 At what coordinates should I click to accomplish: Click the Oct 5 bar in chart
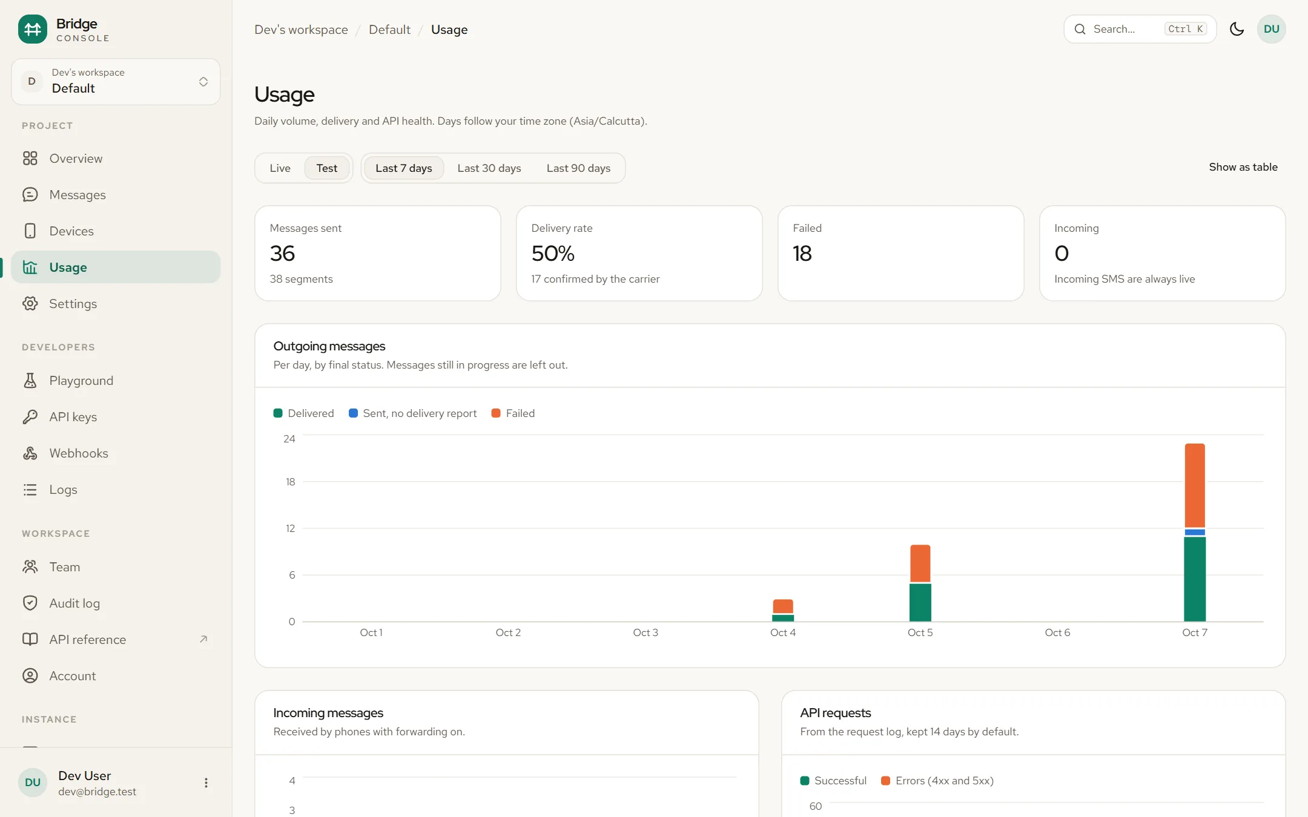920,583
